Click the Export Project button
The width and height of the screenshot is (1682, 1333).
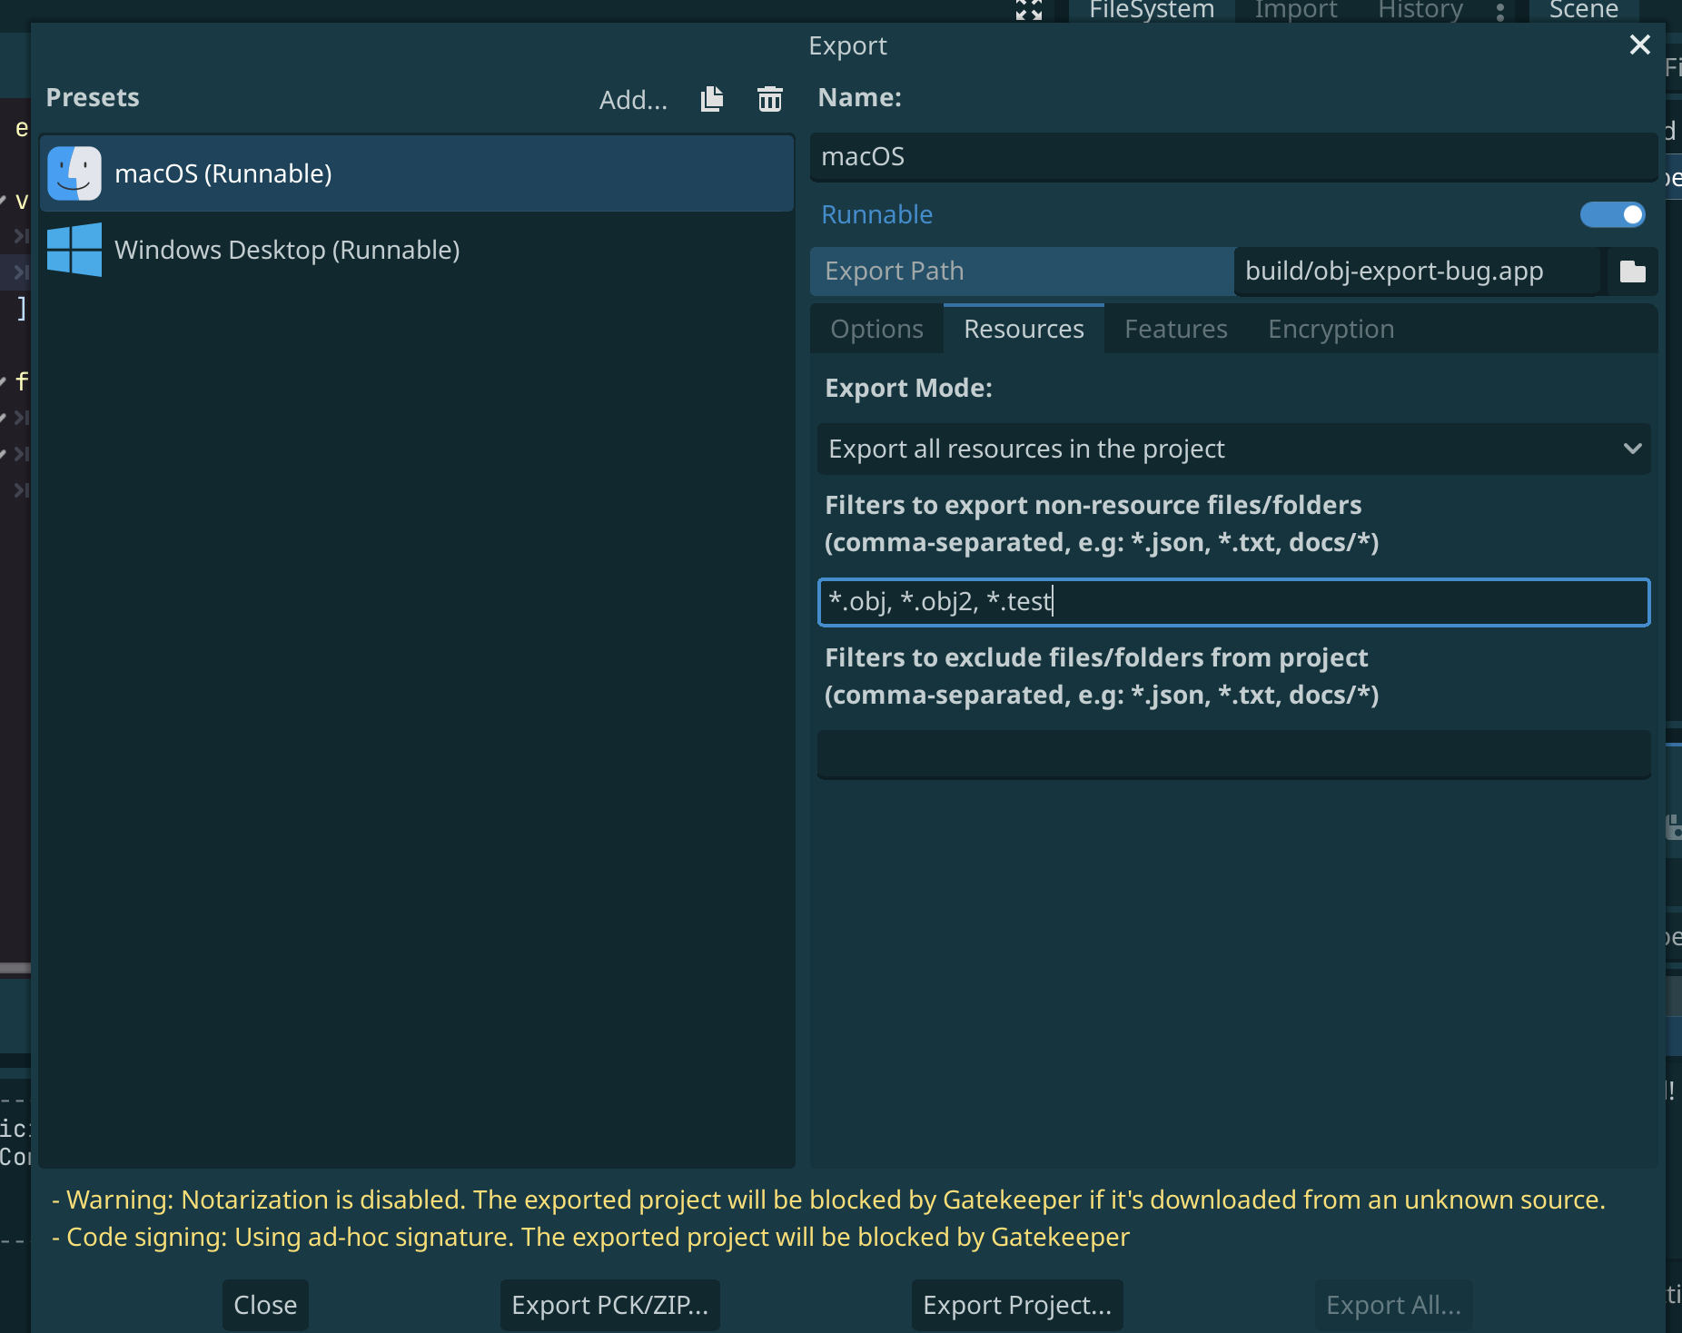(x=1016, y=1305)
